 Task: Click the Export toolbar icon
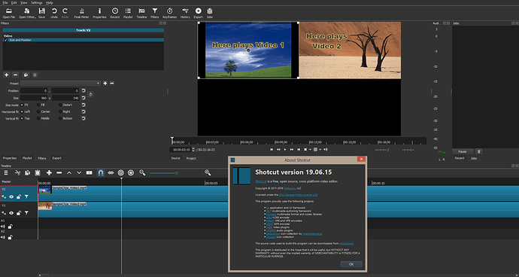point(198,13)
